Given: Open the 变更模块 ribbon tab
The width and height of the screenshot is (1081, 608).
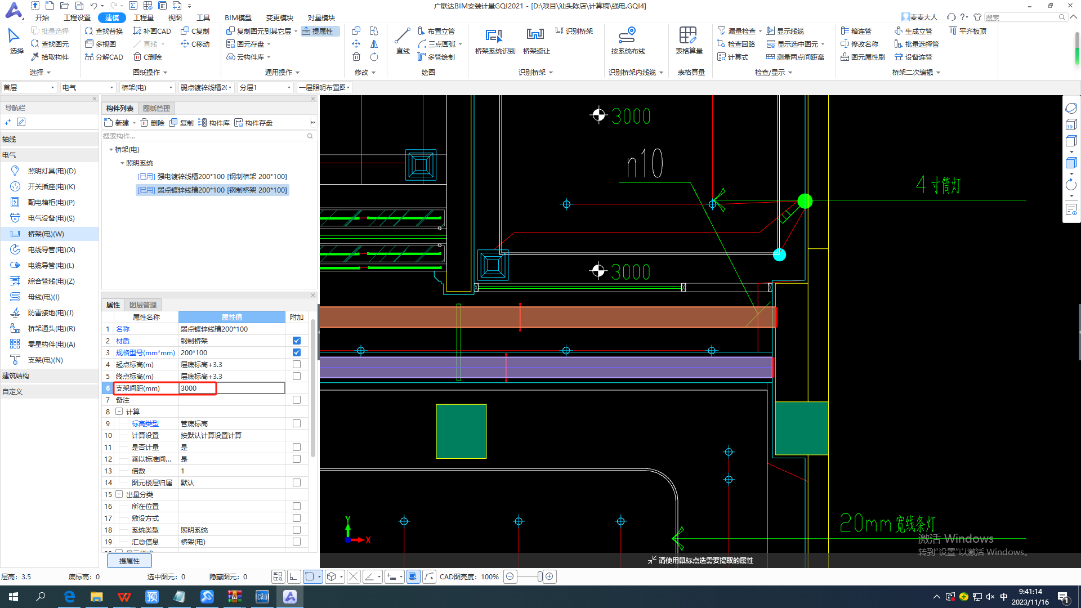Looking at the screenshot, I should 279,17.
